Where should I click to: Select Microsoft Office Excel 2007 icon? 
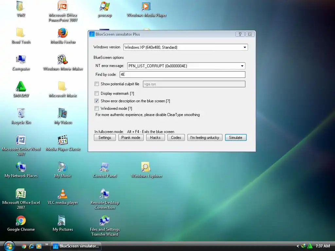click(x=21, y=199)
